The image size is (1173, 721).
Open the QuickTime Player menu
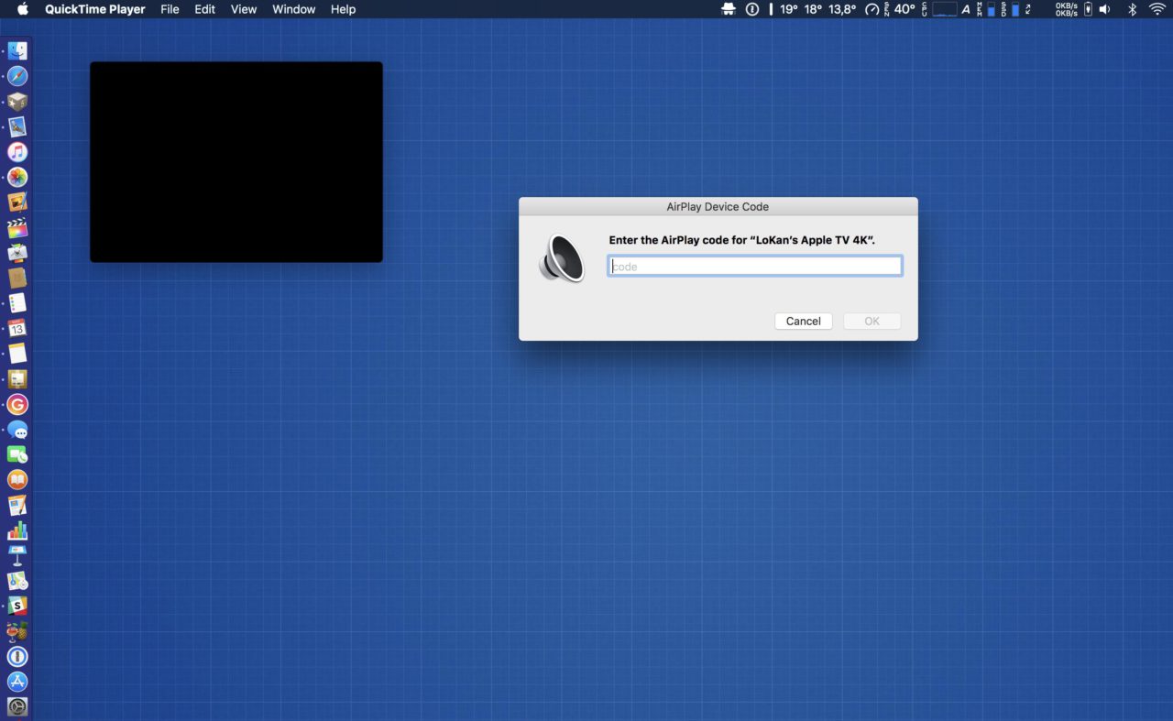click(x=95, y=9)
